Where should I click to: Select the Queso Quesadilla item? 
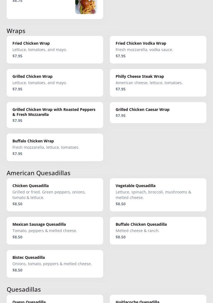pos(55,300)
